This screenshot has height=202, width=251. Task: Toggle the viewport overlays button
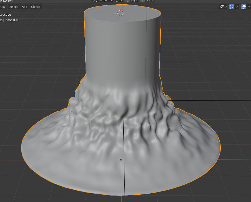click(244, 7)
